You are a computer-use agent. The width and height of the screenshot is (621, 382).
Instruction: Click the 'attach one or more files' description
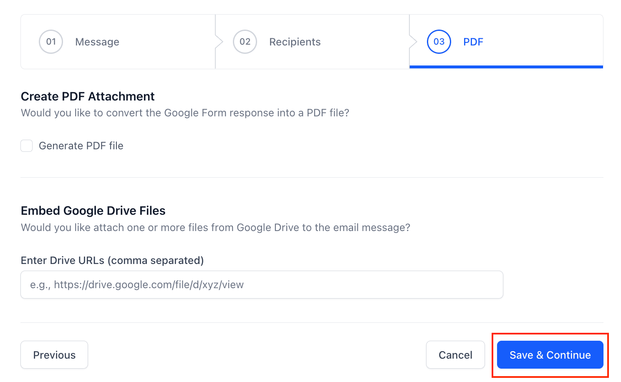pyautogui.click(x=215, y=228)
